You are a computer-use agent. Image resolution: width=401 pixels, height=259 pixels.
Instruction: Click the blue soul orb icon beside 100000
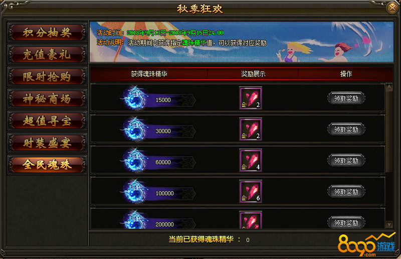click(x=135, y=192)
